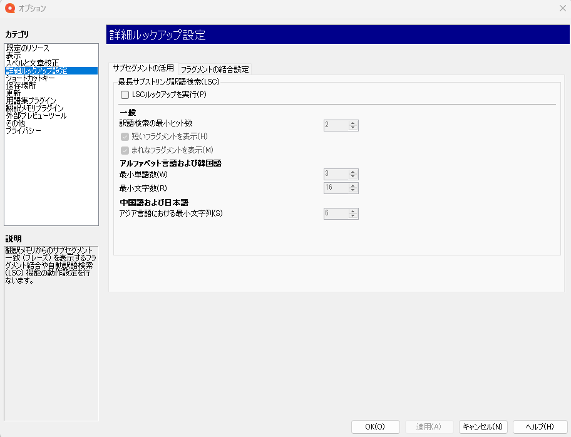Decrease 最小単語数 using the down arrow
The height and width of the screenshot is (437, 571).
coord(353,177)
